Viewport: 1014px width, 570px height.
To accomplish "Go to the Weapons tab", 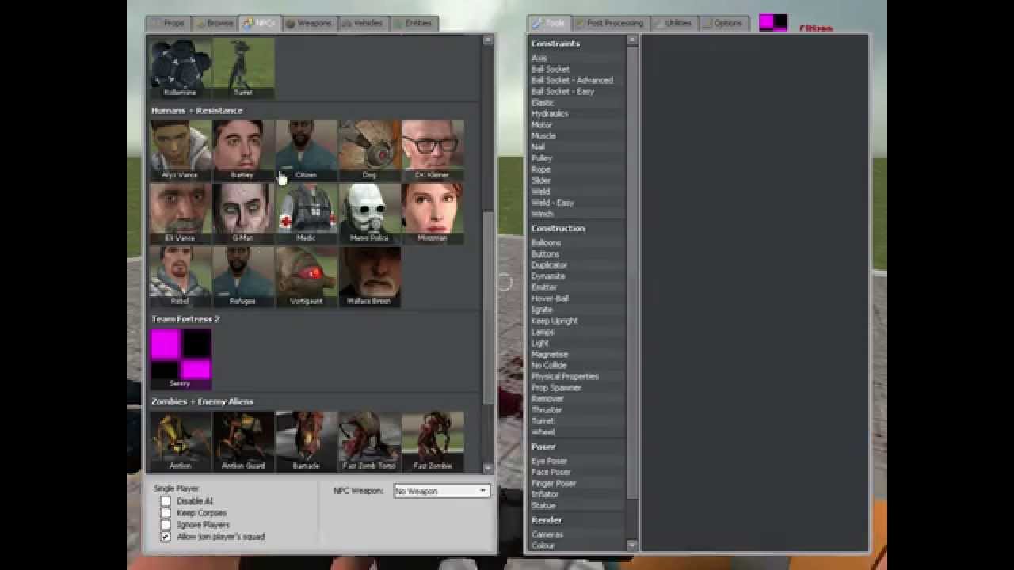I will click(x=309, y=24).
